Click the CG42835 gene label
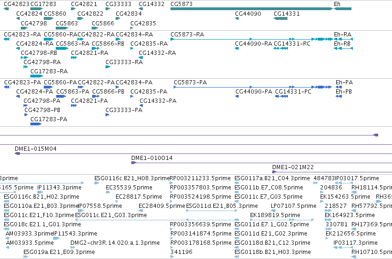 [143, 23]
